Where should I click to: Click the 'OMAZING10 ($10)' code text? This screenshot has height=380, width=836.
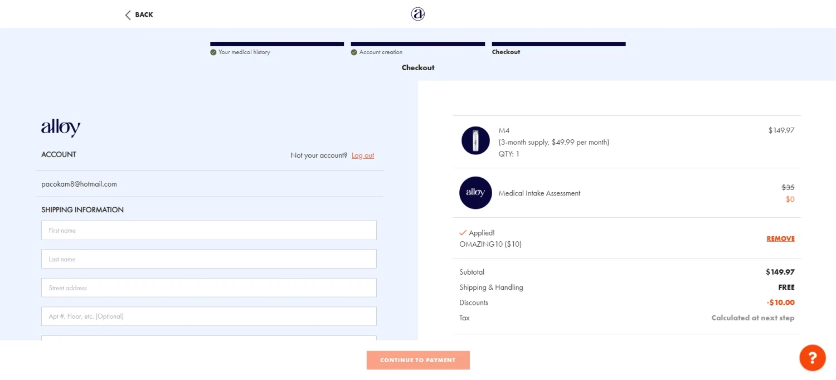pyautogui.click(x=490, y=244)
